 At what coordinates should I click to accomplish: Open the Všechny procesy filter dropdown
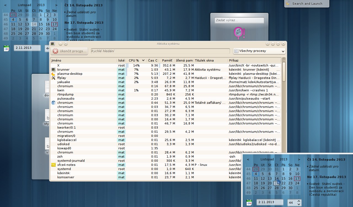click(259, 51)
